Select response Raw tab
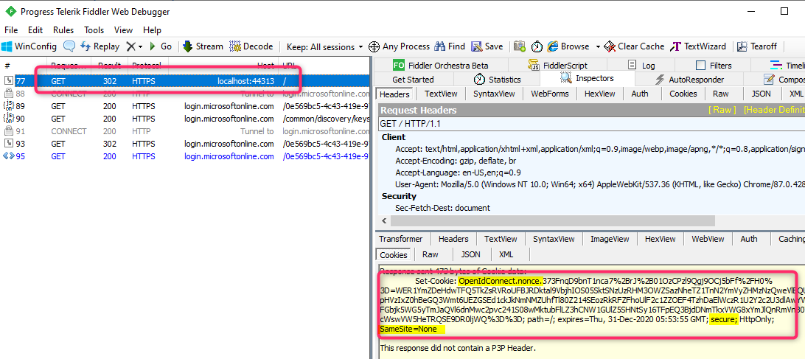The width and height of the screenshot is (805, 359). pos(431,254)
